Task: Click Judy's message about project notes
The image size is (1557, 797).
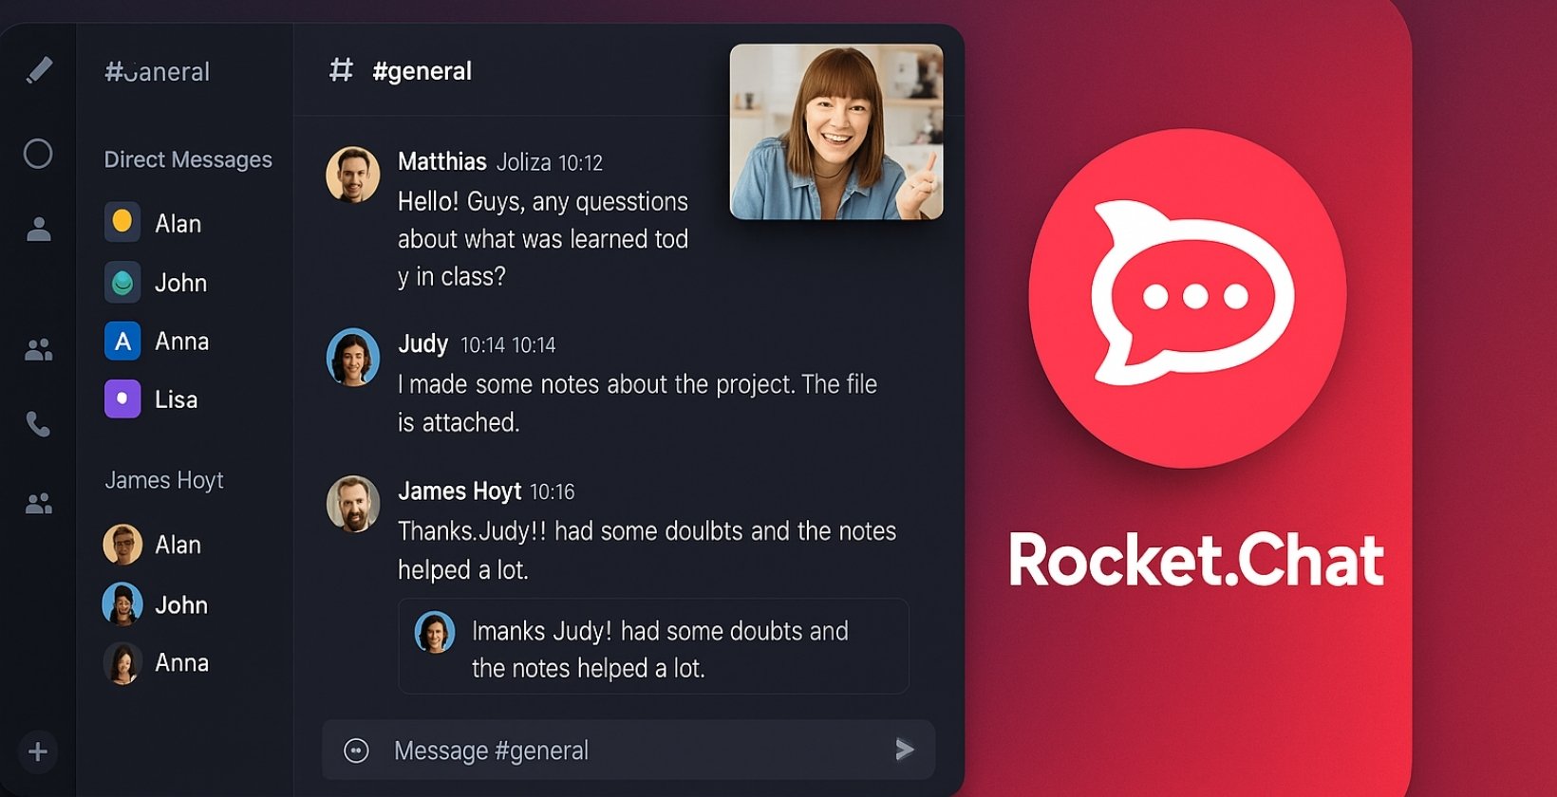Action: [637, 402]
